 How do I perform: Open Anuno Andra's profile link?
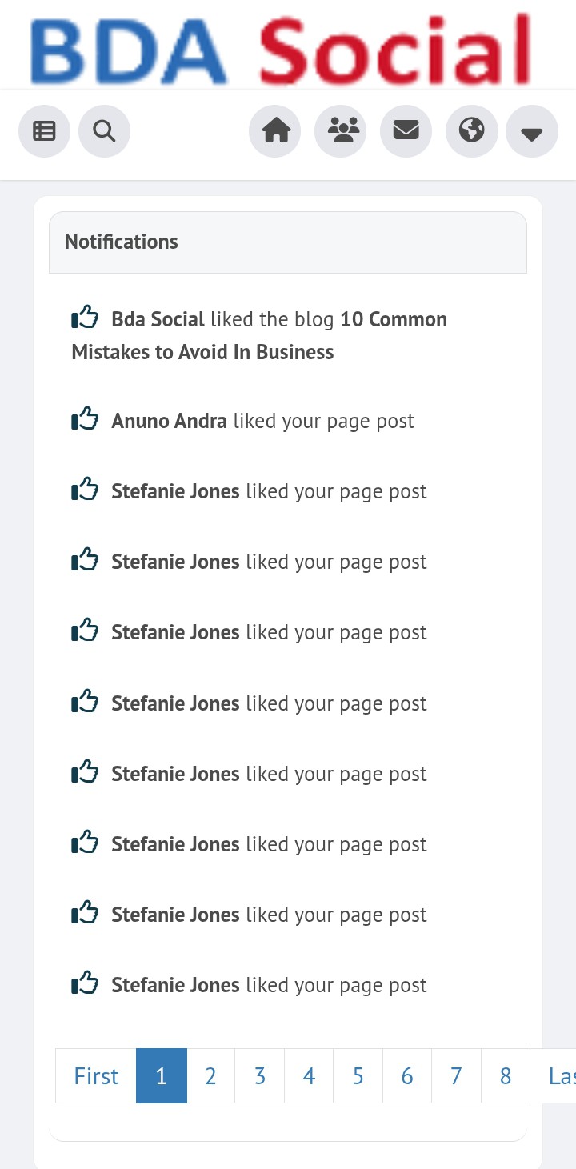170,421
